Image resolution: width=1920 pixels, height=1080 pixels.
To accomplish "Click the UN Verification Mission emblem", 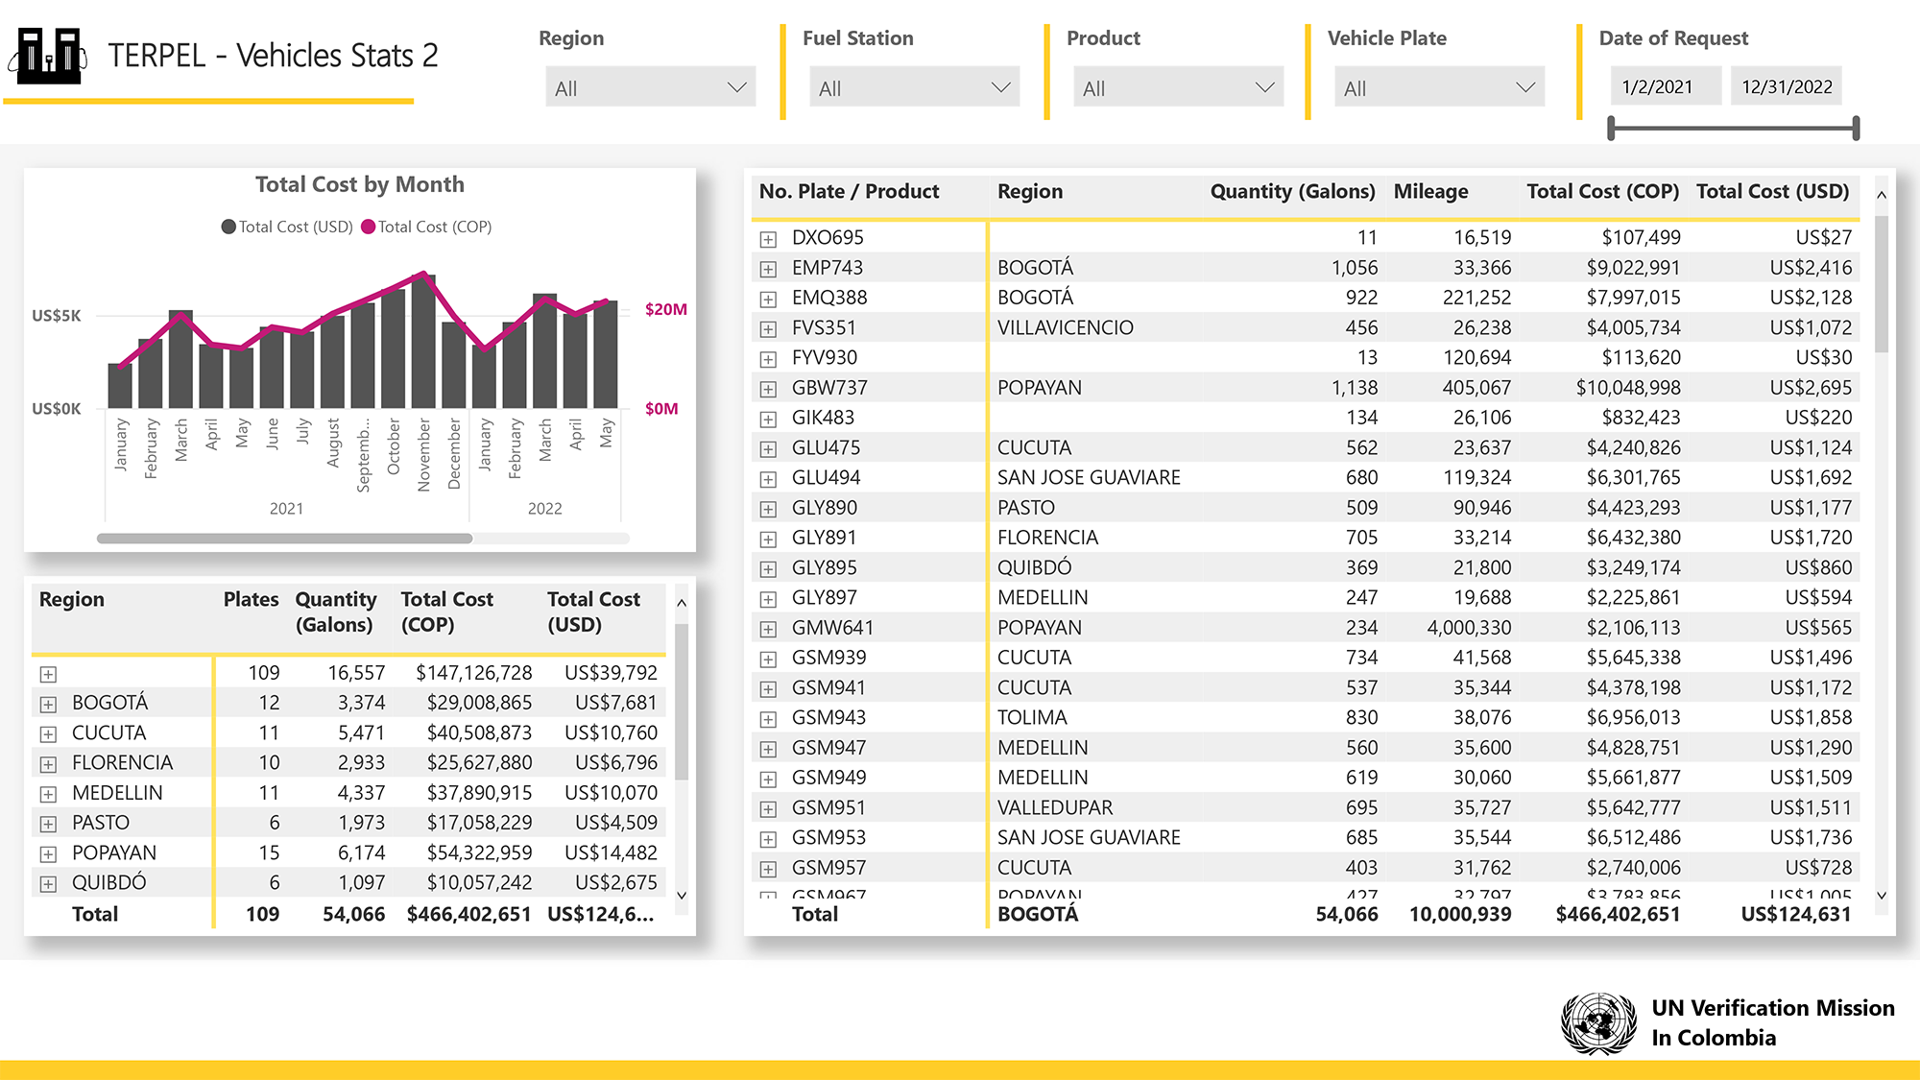I will (x=1598, y=1023).
